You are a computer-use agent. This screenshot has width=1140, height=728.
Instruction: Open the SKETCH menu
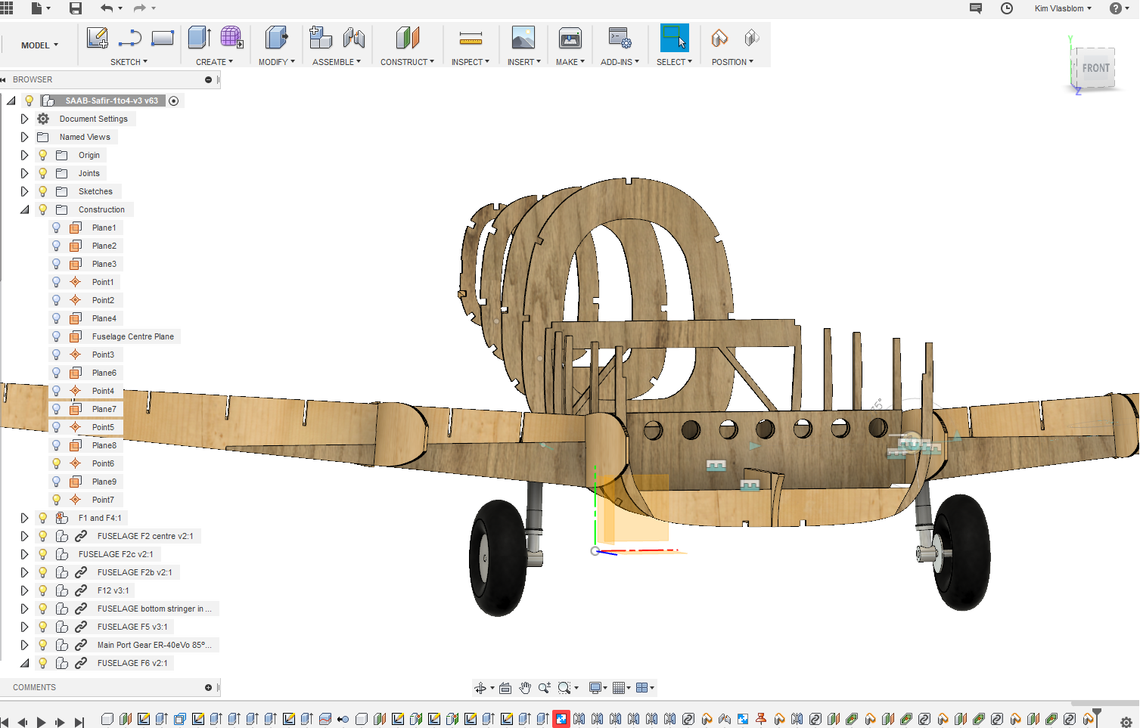pyautogui.click(x=129, y=62)
